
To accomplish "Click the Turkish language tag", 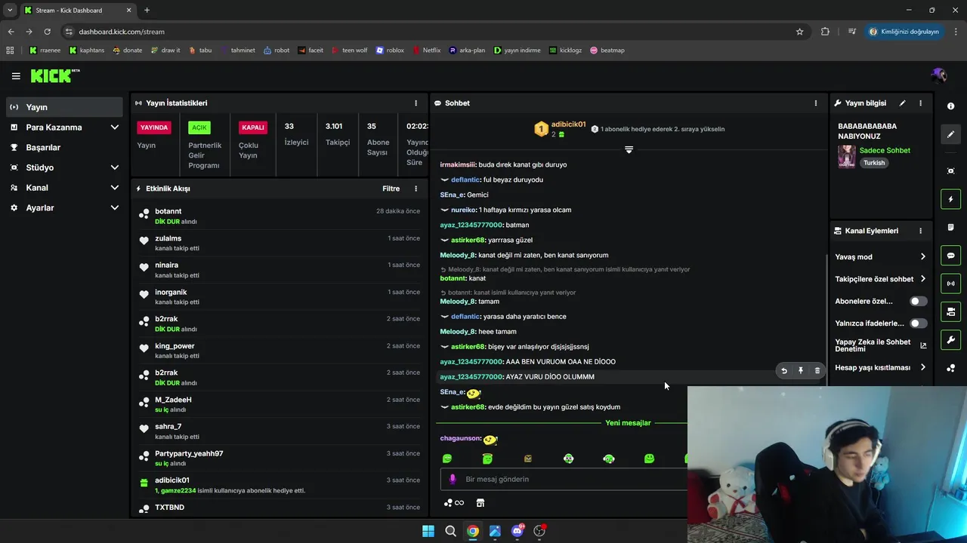I will pyautogui.click(x=874, y=163).
